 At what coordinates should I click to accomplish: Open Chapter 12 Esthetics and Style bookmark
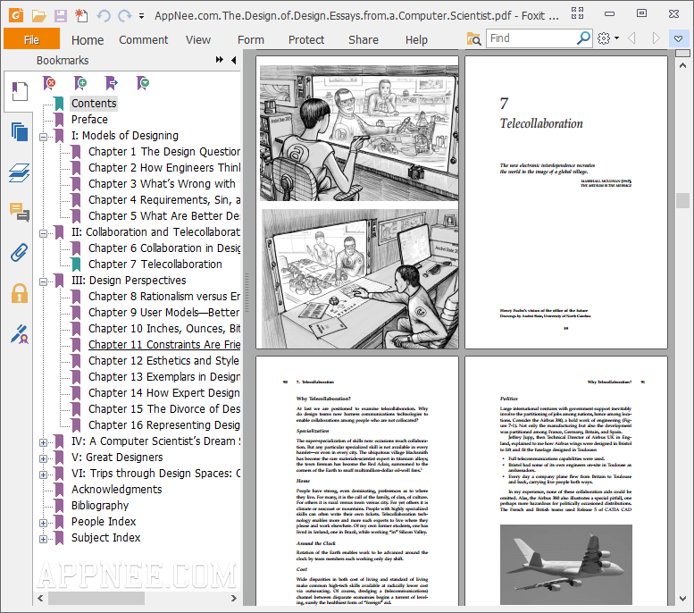pyautogui.click(x=163, y=361)
